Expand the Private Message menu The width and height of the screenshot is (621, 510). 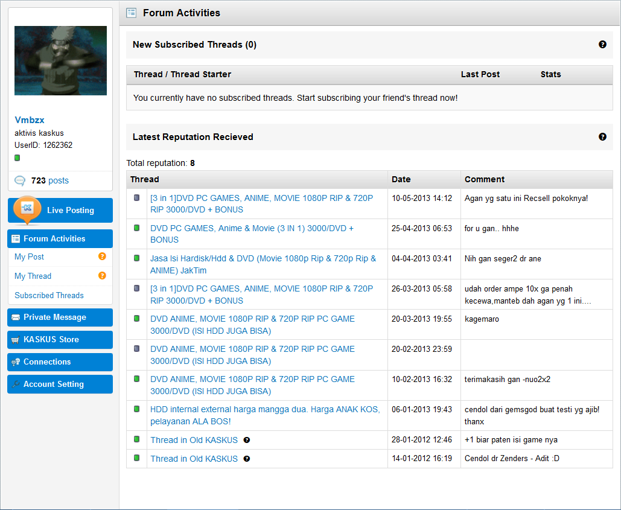tap(60, 317)
